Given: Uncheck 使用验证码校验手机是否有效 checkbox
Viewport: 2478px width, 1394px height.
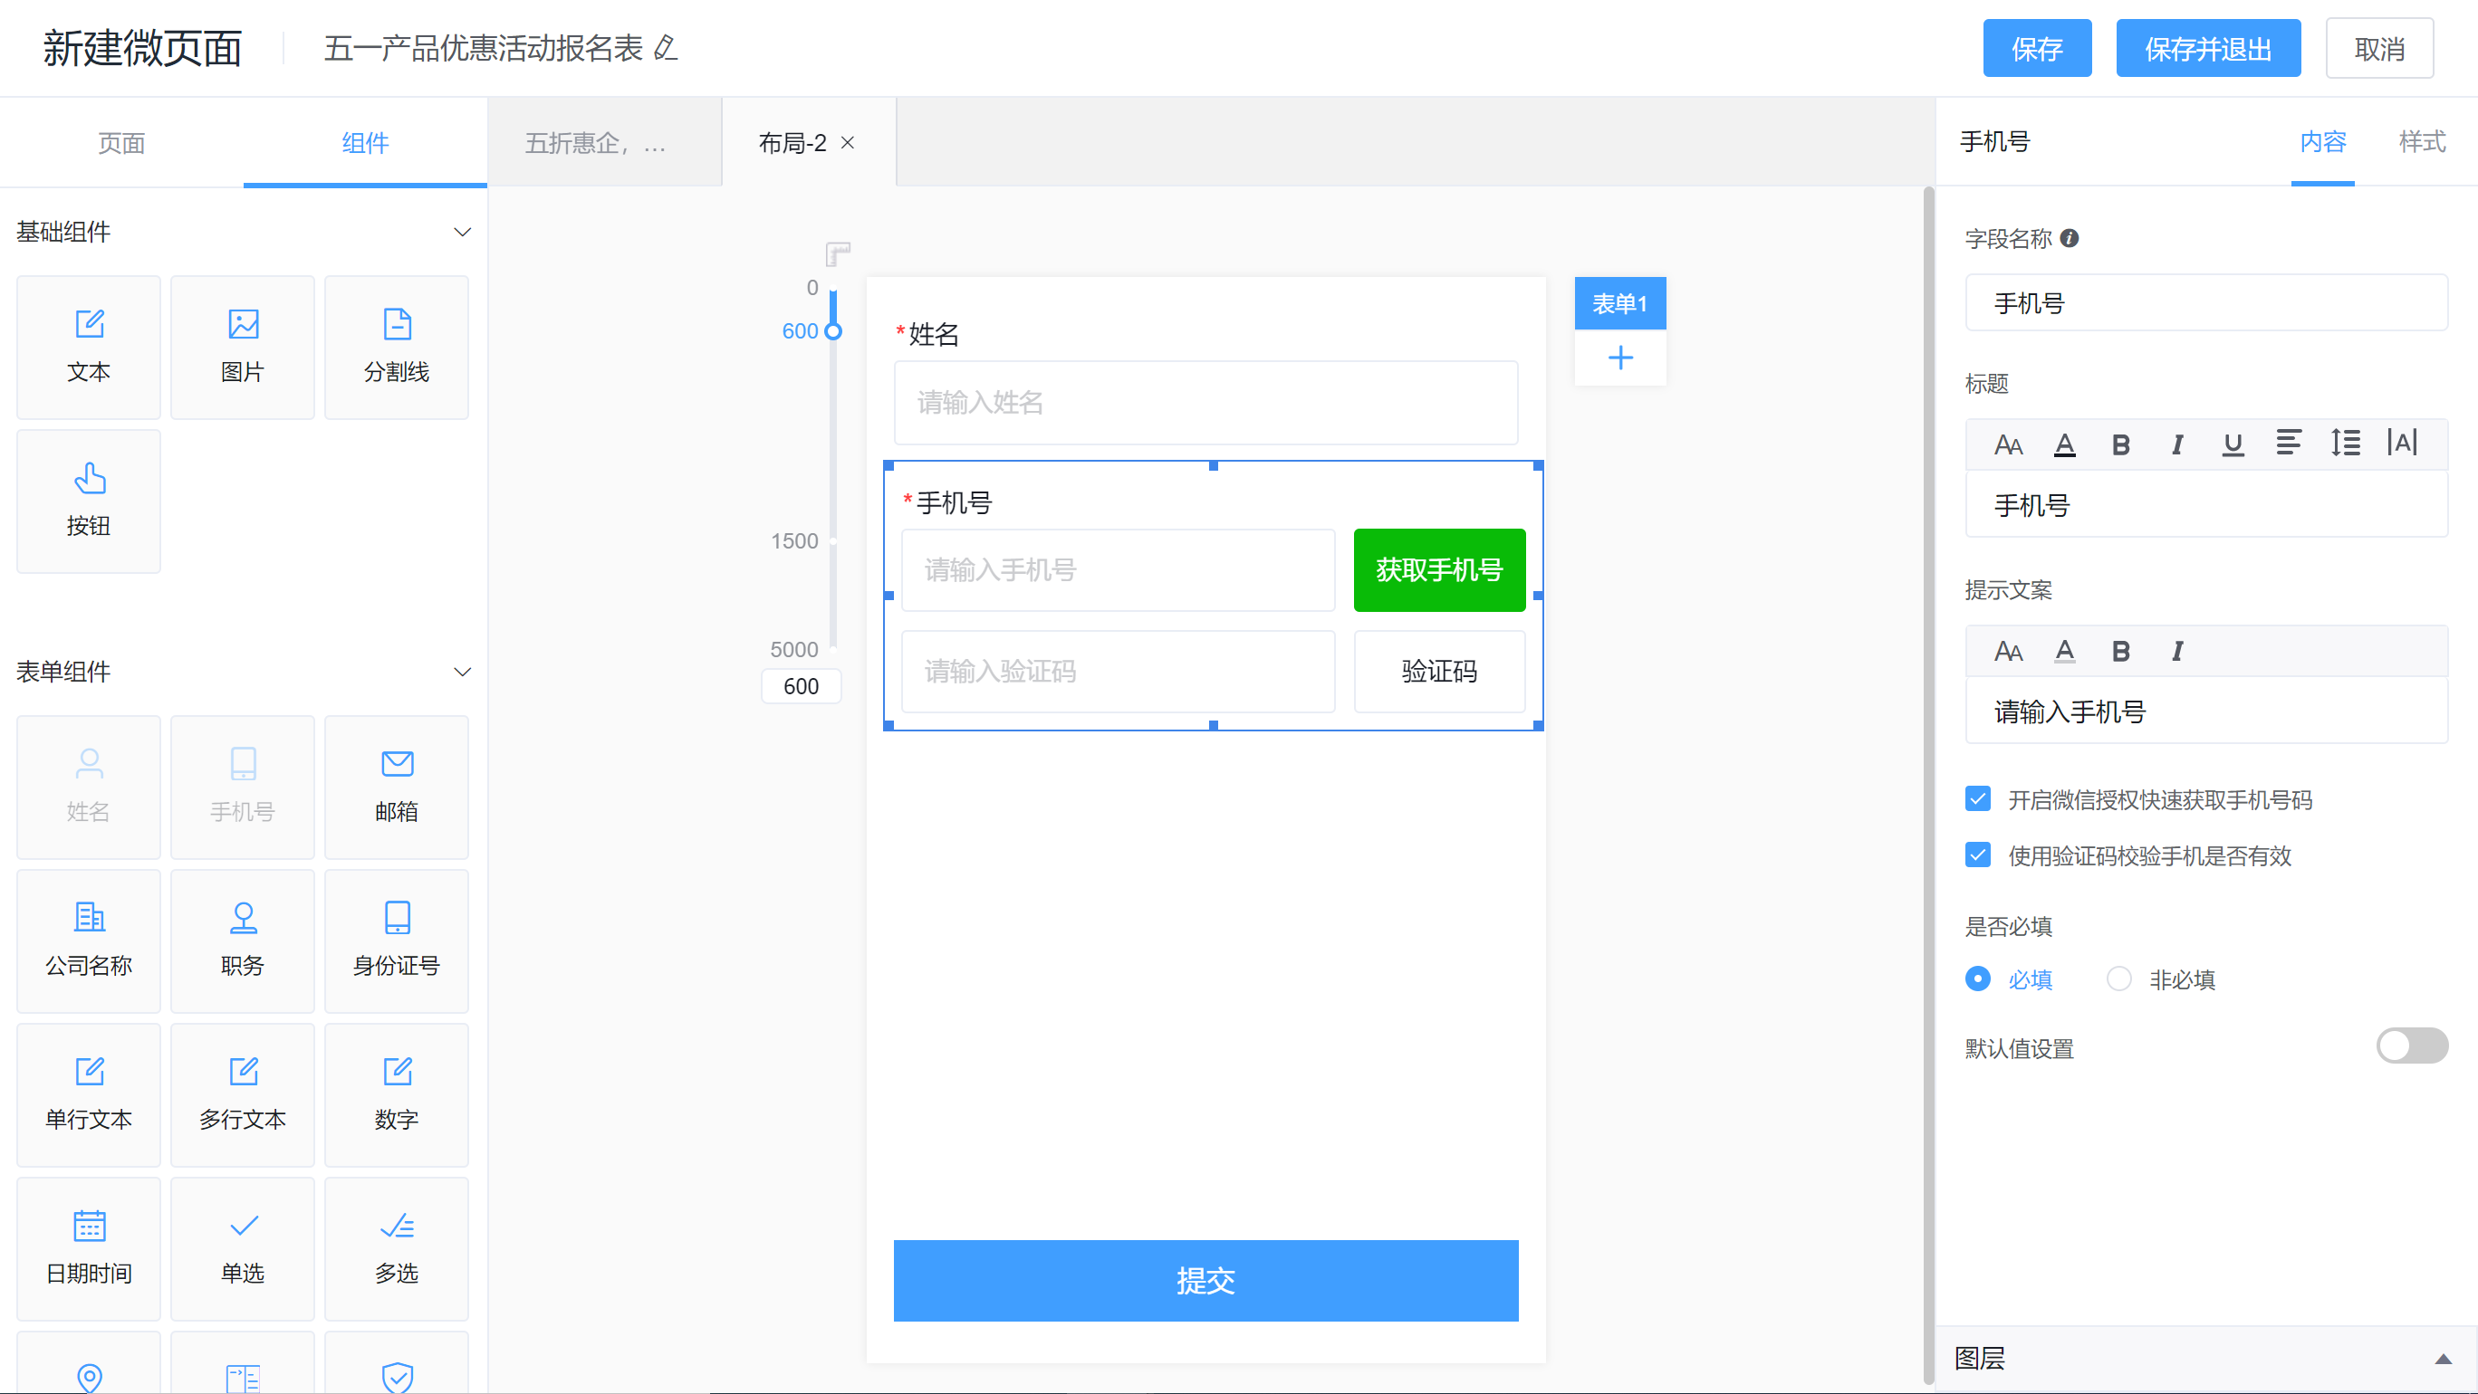Looking at the screenshot, I should 1978,855.
